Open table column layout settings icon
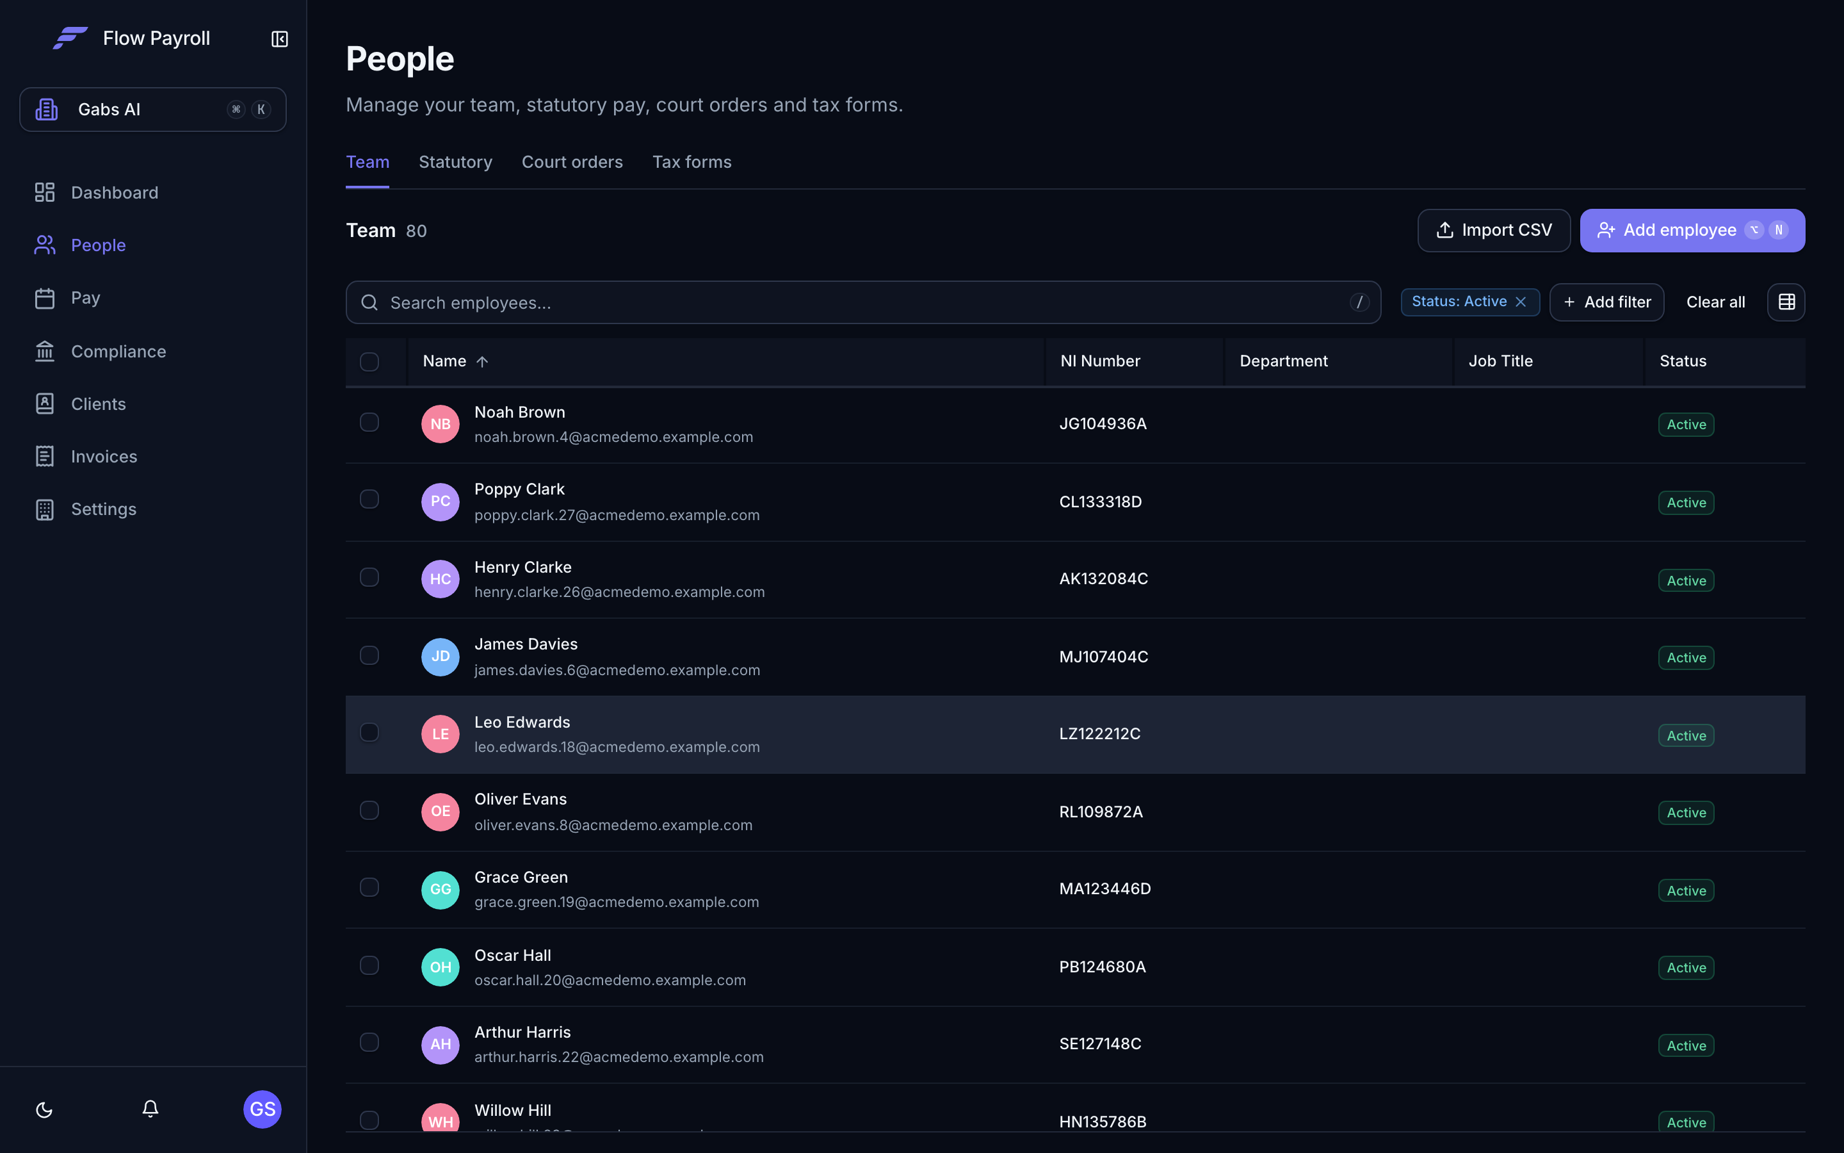 tap(1786, 302)
